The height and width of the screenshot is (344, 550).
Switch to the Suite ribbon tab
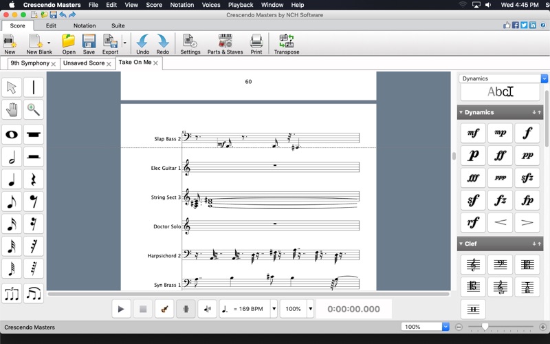click(118, 25)
